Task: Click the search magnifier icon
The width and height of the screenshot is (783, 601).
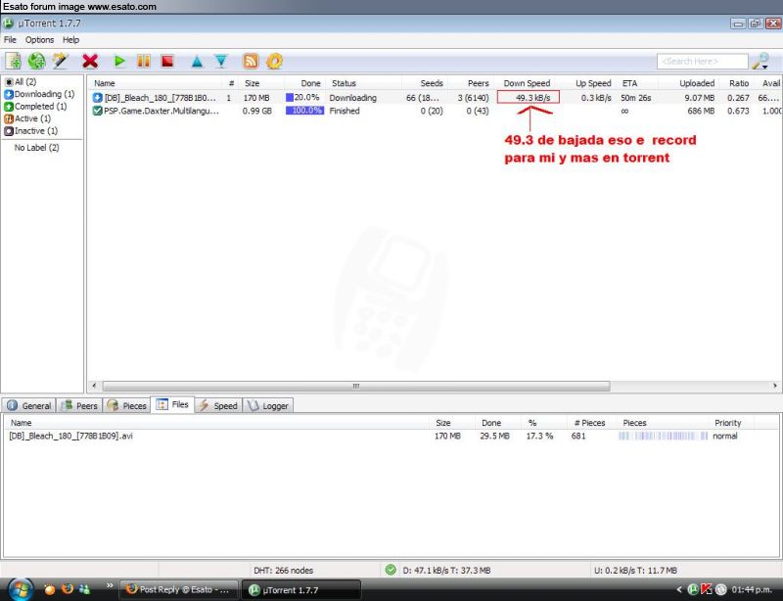Action: tap(760, 61)
